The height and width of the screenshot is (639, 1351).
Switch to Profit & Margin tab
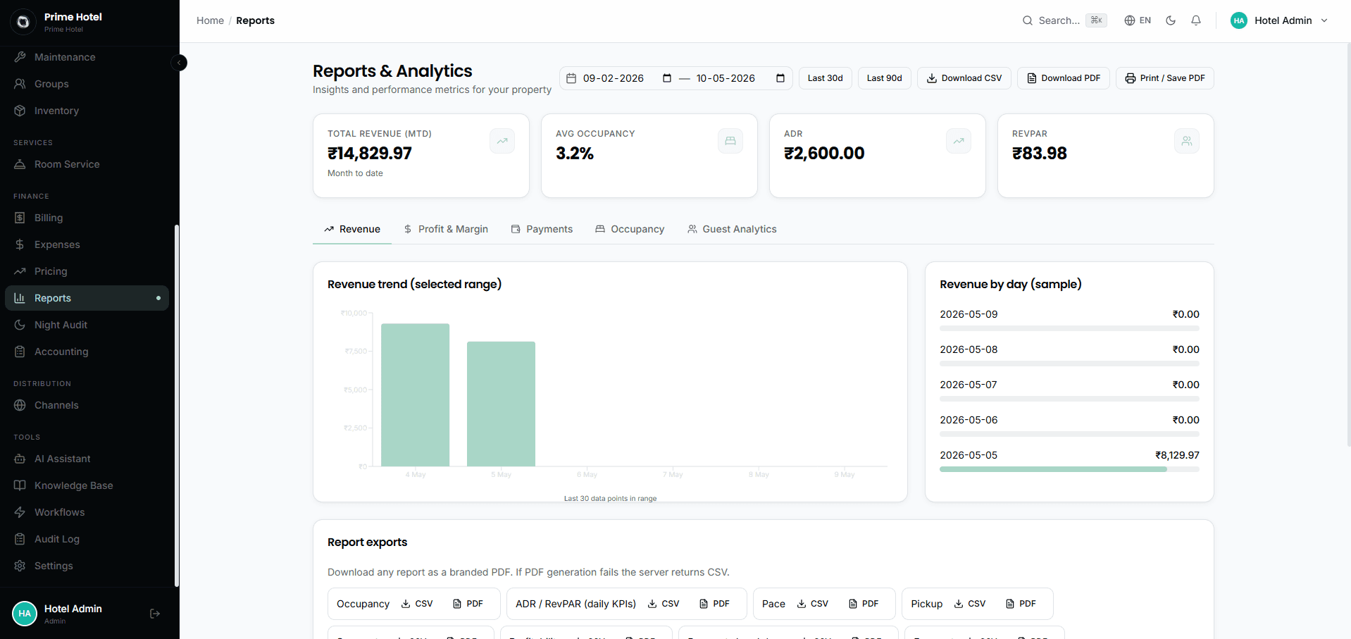[x=446, y=229]
